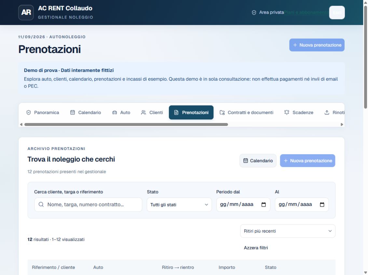This screenshot has height=275, width=368.
Task: Click the Ritiro → rientro column header
Action: pos(178,267)
